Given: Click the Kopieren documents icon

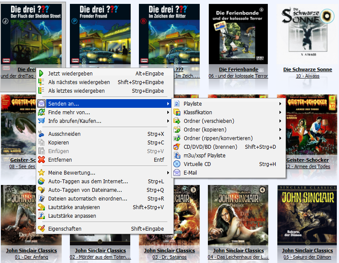Looking at the screenshot, I should [41, 143].
